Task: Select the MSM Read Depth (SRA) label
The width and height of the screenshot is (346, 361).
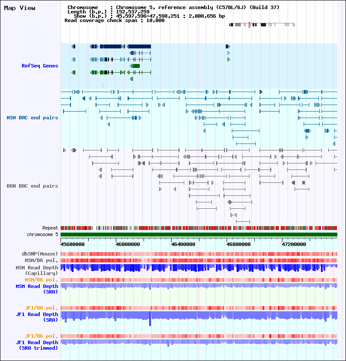Action: [x=37, y=289]
